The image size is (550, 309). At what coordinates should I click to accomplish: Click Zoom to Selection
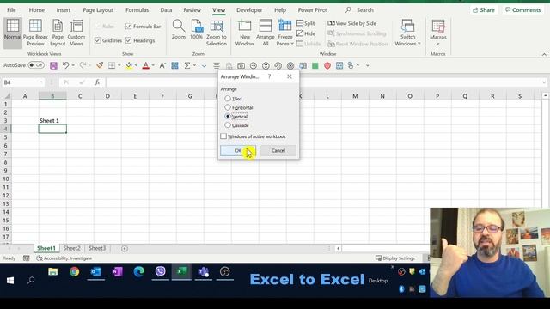tap(216, 33)
